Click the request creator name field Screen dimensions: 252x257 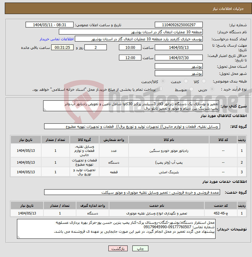[139, 39]
